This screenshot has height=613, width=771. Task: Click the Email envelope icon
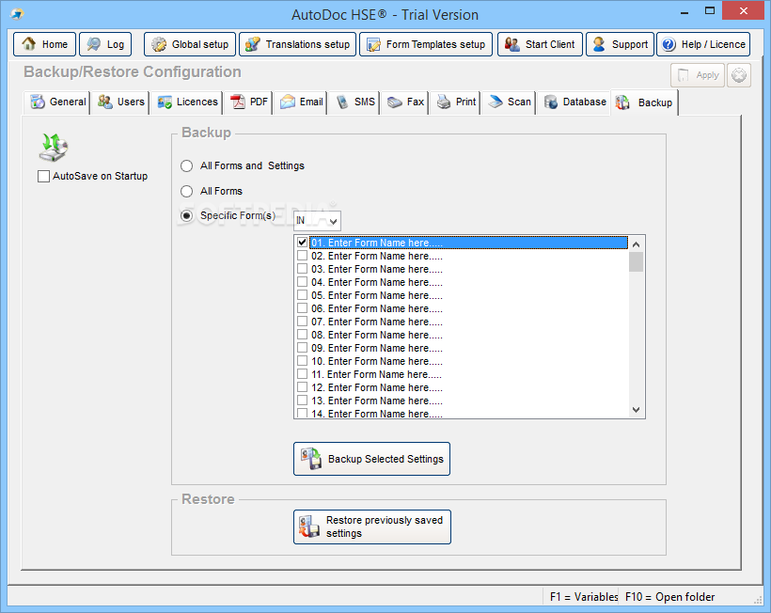click(x=288, y=102)
